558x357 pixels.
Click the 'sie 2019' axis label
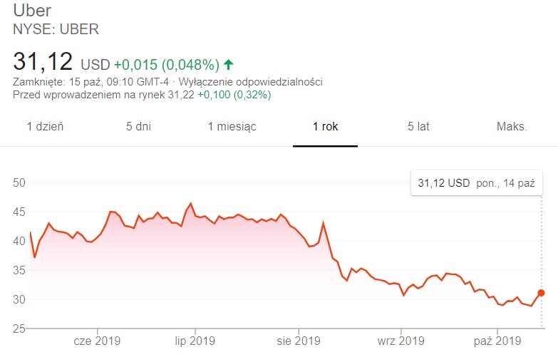click(x=298, y=340)
